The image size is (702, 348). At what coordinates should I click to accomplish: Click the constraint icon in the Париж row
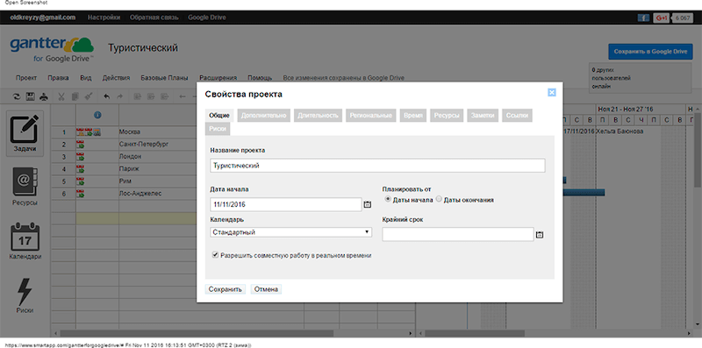point(81,169)
